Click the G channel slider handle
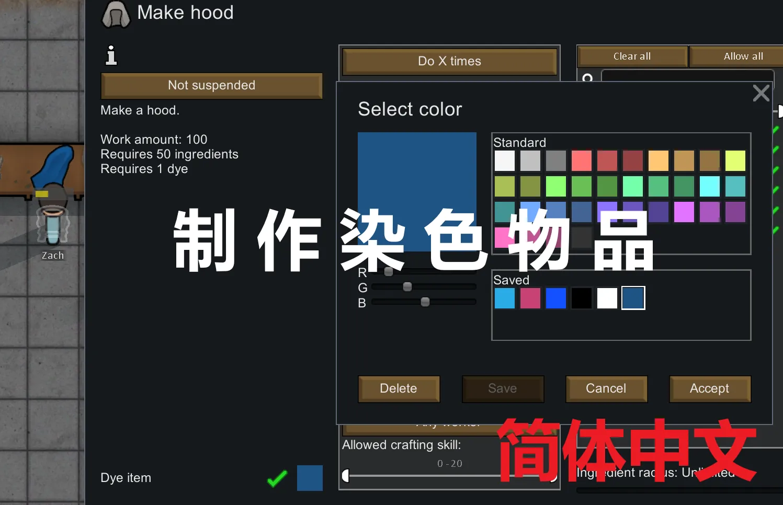 coord(407,287)
